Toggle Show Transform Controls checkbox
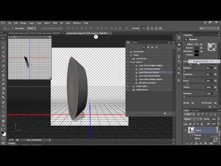221x166 pixels. coord(41,28)
